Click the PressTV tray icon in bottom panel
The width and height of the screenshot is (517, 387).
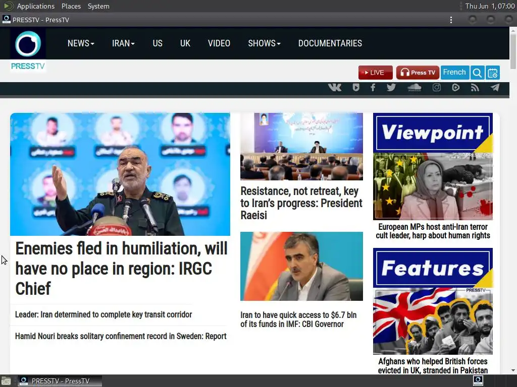coord(478,381)
